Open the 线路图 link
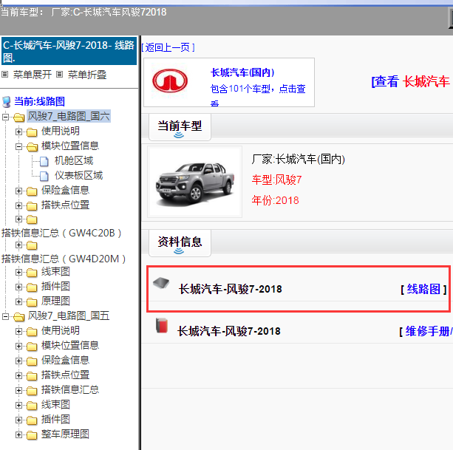The width and height of the screenshot is (453, 450). coord(423,289)
